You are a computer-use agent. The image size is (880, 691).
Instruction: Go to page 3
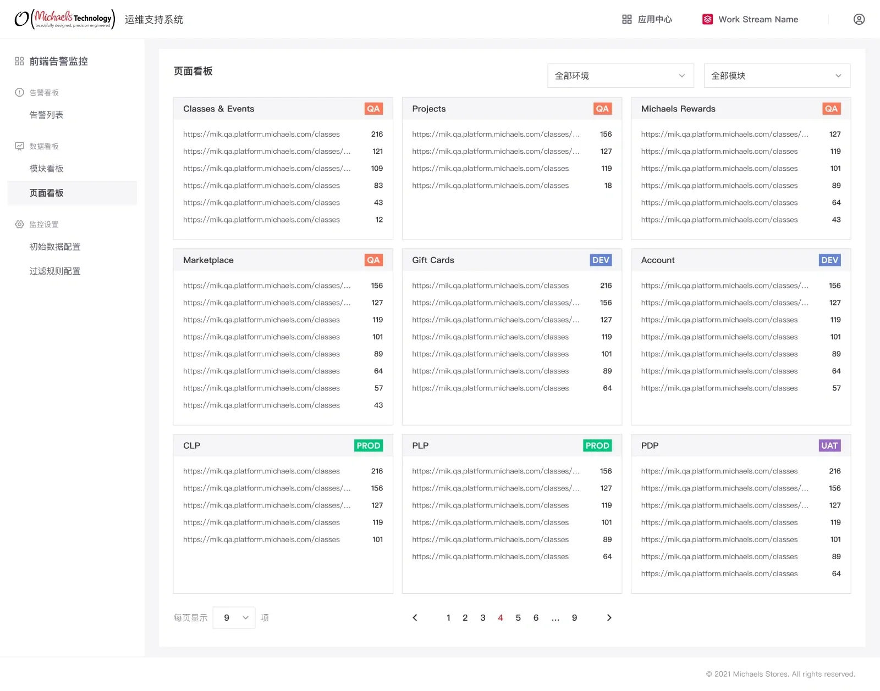click(483, 617)
